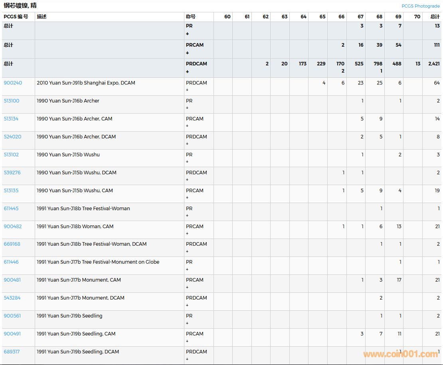Click the PCGS 编号 column header
This screenshot has width=443, height=365.
pos(16,17)
